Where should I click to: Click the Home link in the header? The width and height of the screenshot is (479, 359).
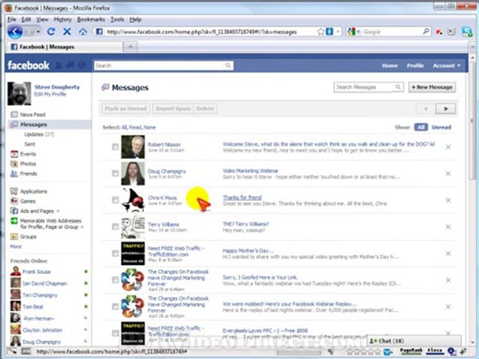pos(390,65)
